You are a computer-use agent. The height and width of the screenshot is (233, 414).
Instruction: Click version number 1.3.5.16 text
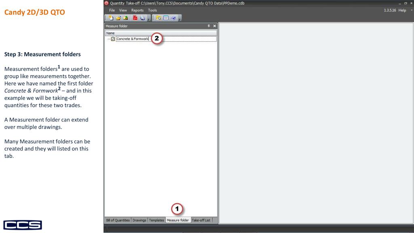click(x=390, y=10)
